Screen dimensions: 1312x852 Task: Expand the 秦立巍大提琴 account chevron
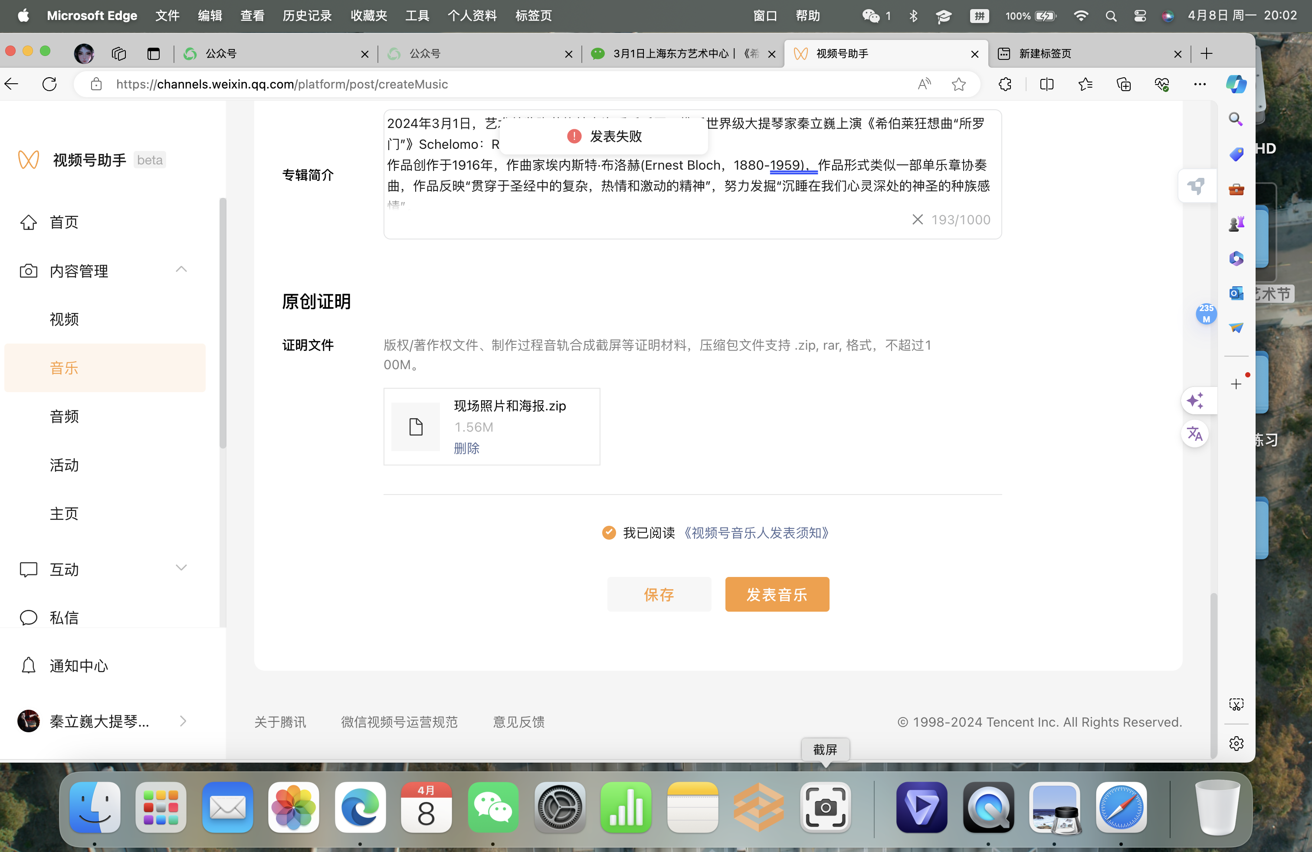[183, 721]
